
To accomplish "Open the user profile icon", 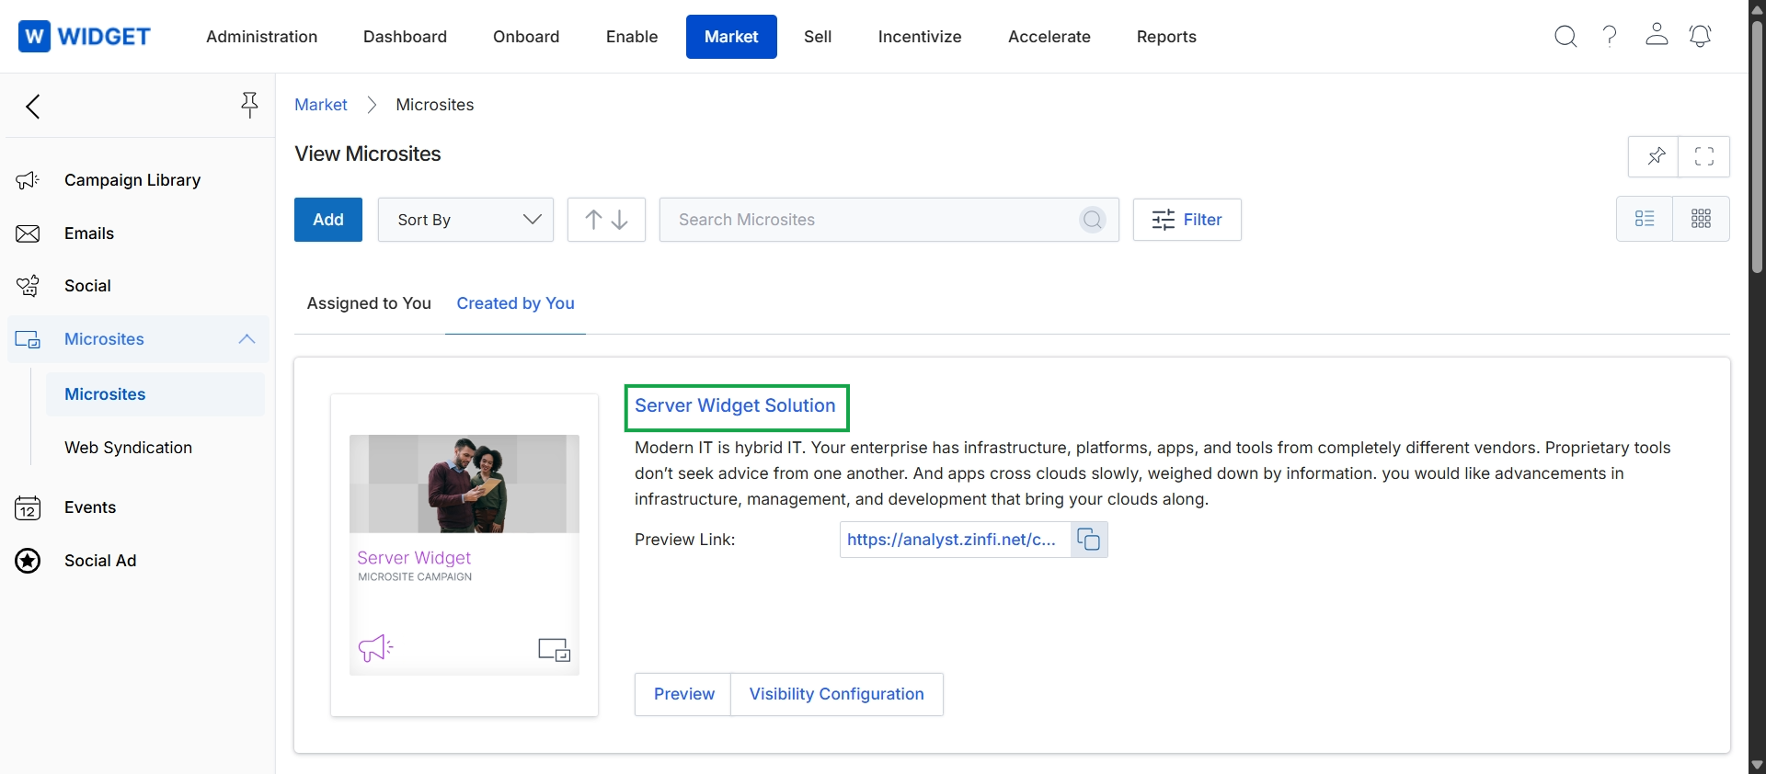I will pyautogui.click(x=1657, y=35).
